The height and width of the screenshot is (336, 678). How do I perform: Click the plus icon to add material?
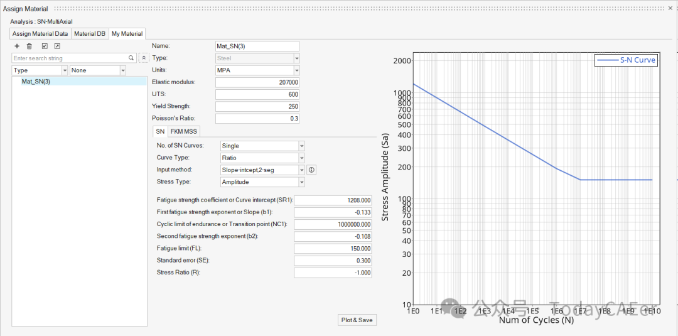[17, 46]
